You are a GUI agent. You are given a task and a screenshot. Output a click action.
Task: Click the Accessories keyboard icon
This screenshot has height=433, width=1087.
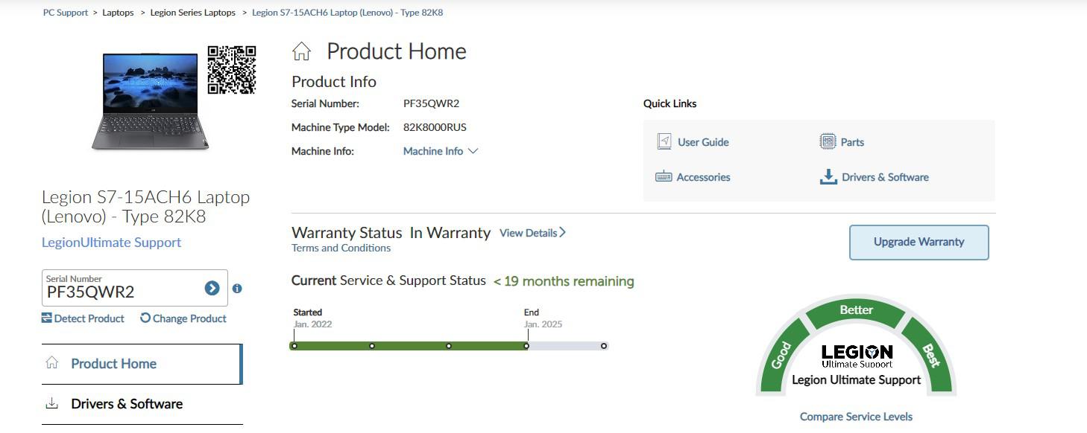pyautogui.click(x=664, y=176)
